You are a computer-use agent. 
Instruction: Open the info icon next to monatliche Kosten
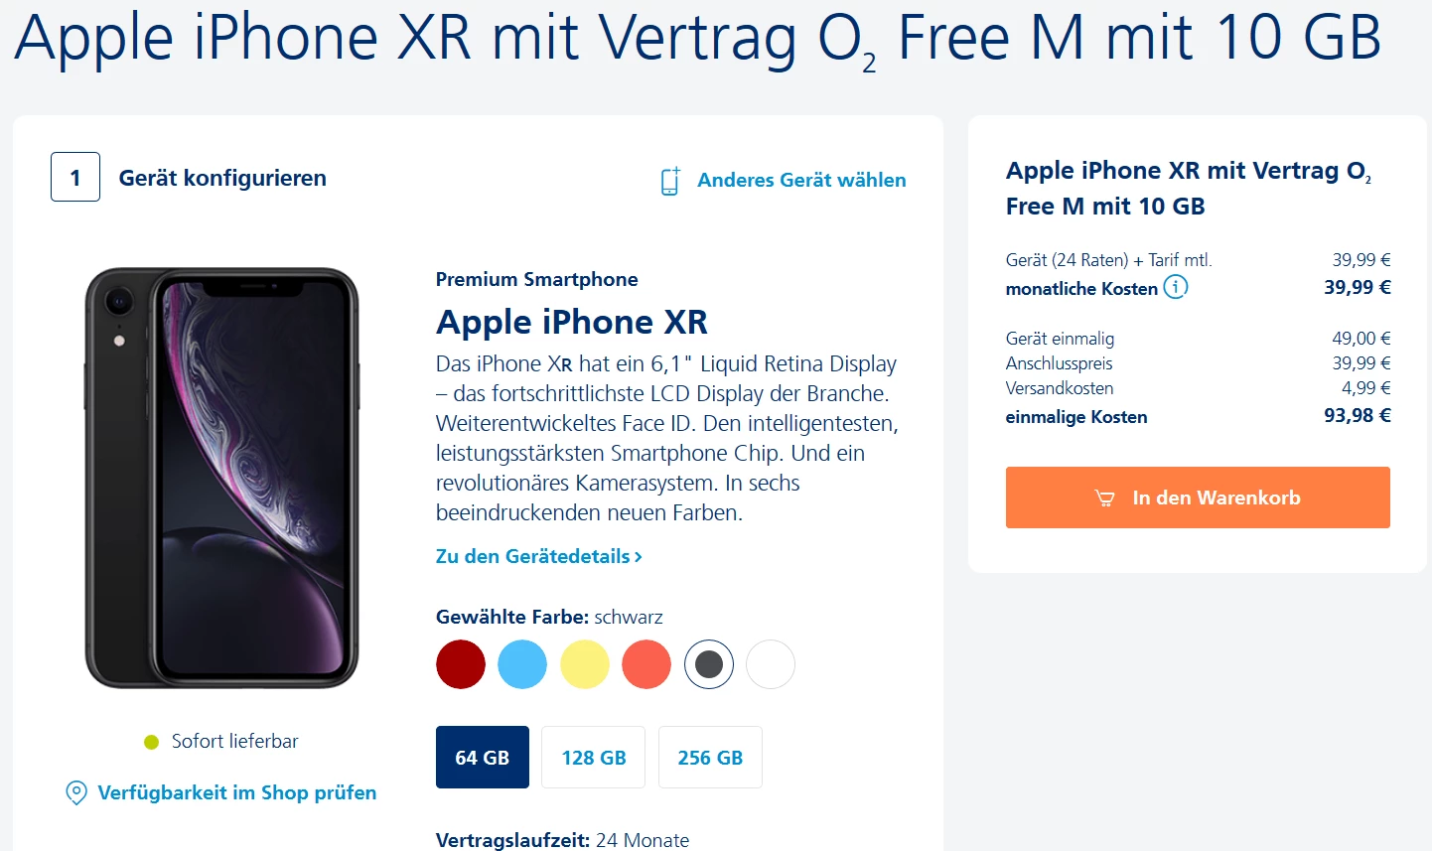point(1176,287)
